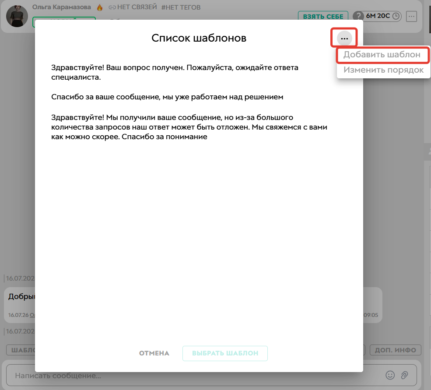This screenshot has height=390, width=431.
Task: Click the clock icon next to 6М 20С
Action: pos(396,16)
